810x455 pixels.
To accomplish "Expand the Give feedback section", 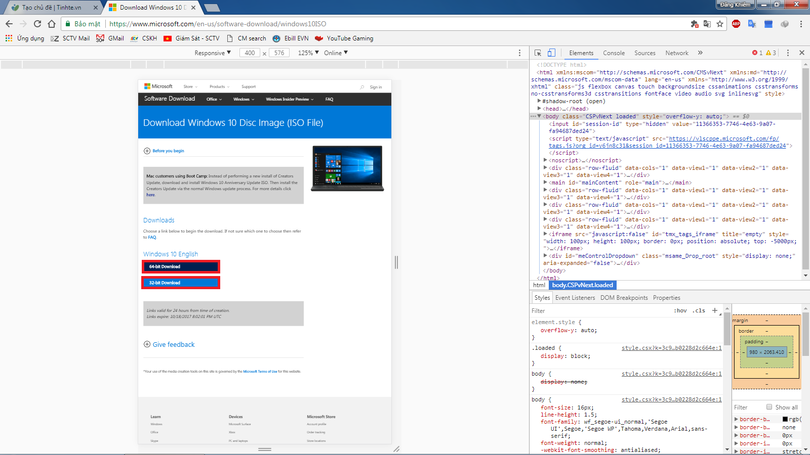I will (169, 344).
